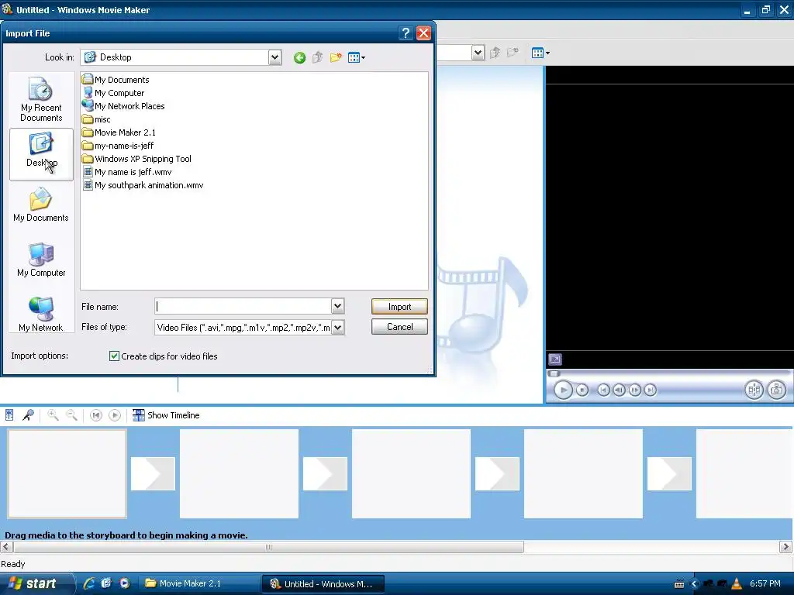Image resolution: width=794 pixels, height=595 pixels.
Task: Zoom in the timeline
Action: click(53, 415)
